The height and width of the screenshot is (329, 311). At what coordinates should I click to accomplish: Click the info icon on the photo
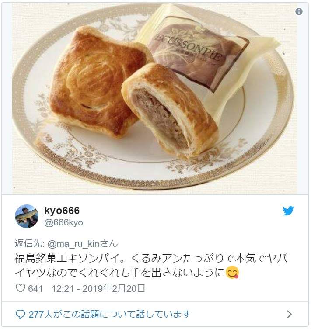[299, 11]
